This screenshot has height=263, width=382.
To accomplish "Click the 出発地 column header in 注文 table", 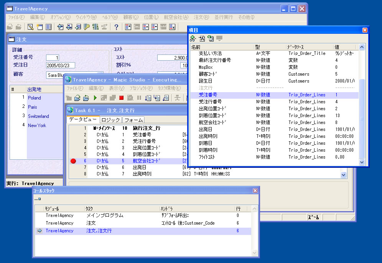I will [x=44, y=89].
